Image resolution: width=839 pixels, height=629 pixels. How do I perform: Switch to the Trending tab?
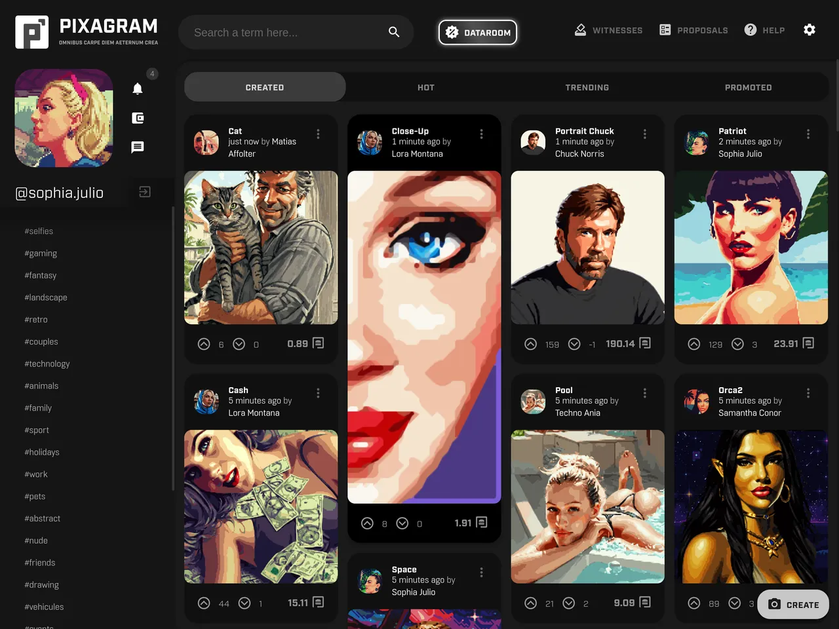pyautogui.click(x=587, y=87)
